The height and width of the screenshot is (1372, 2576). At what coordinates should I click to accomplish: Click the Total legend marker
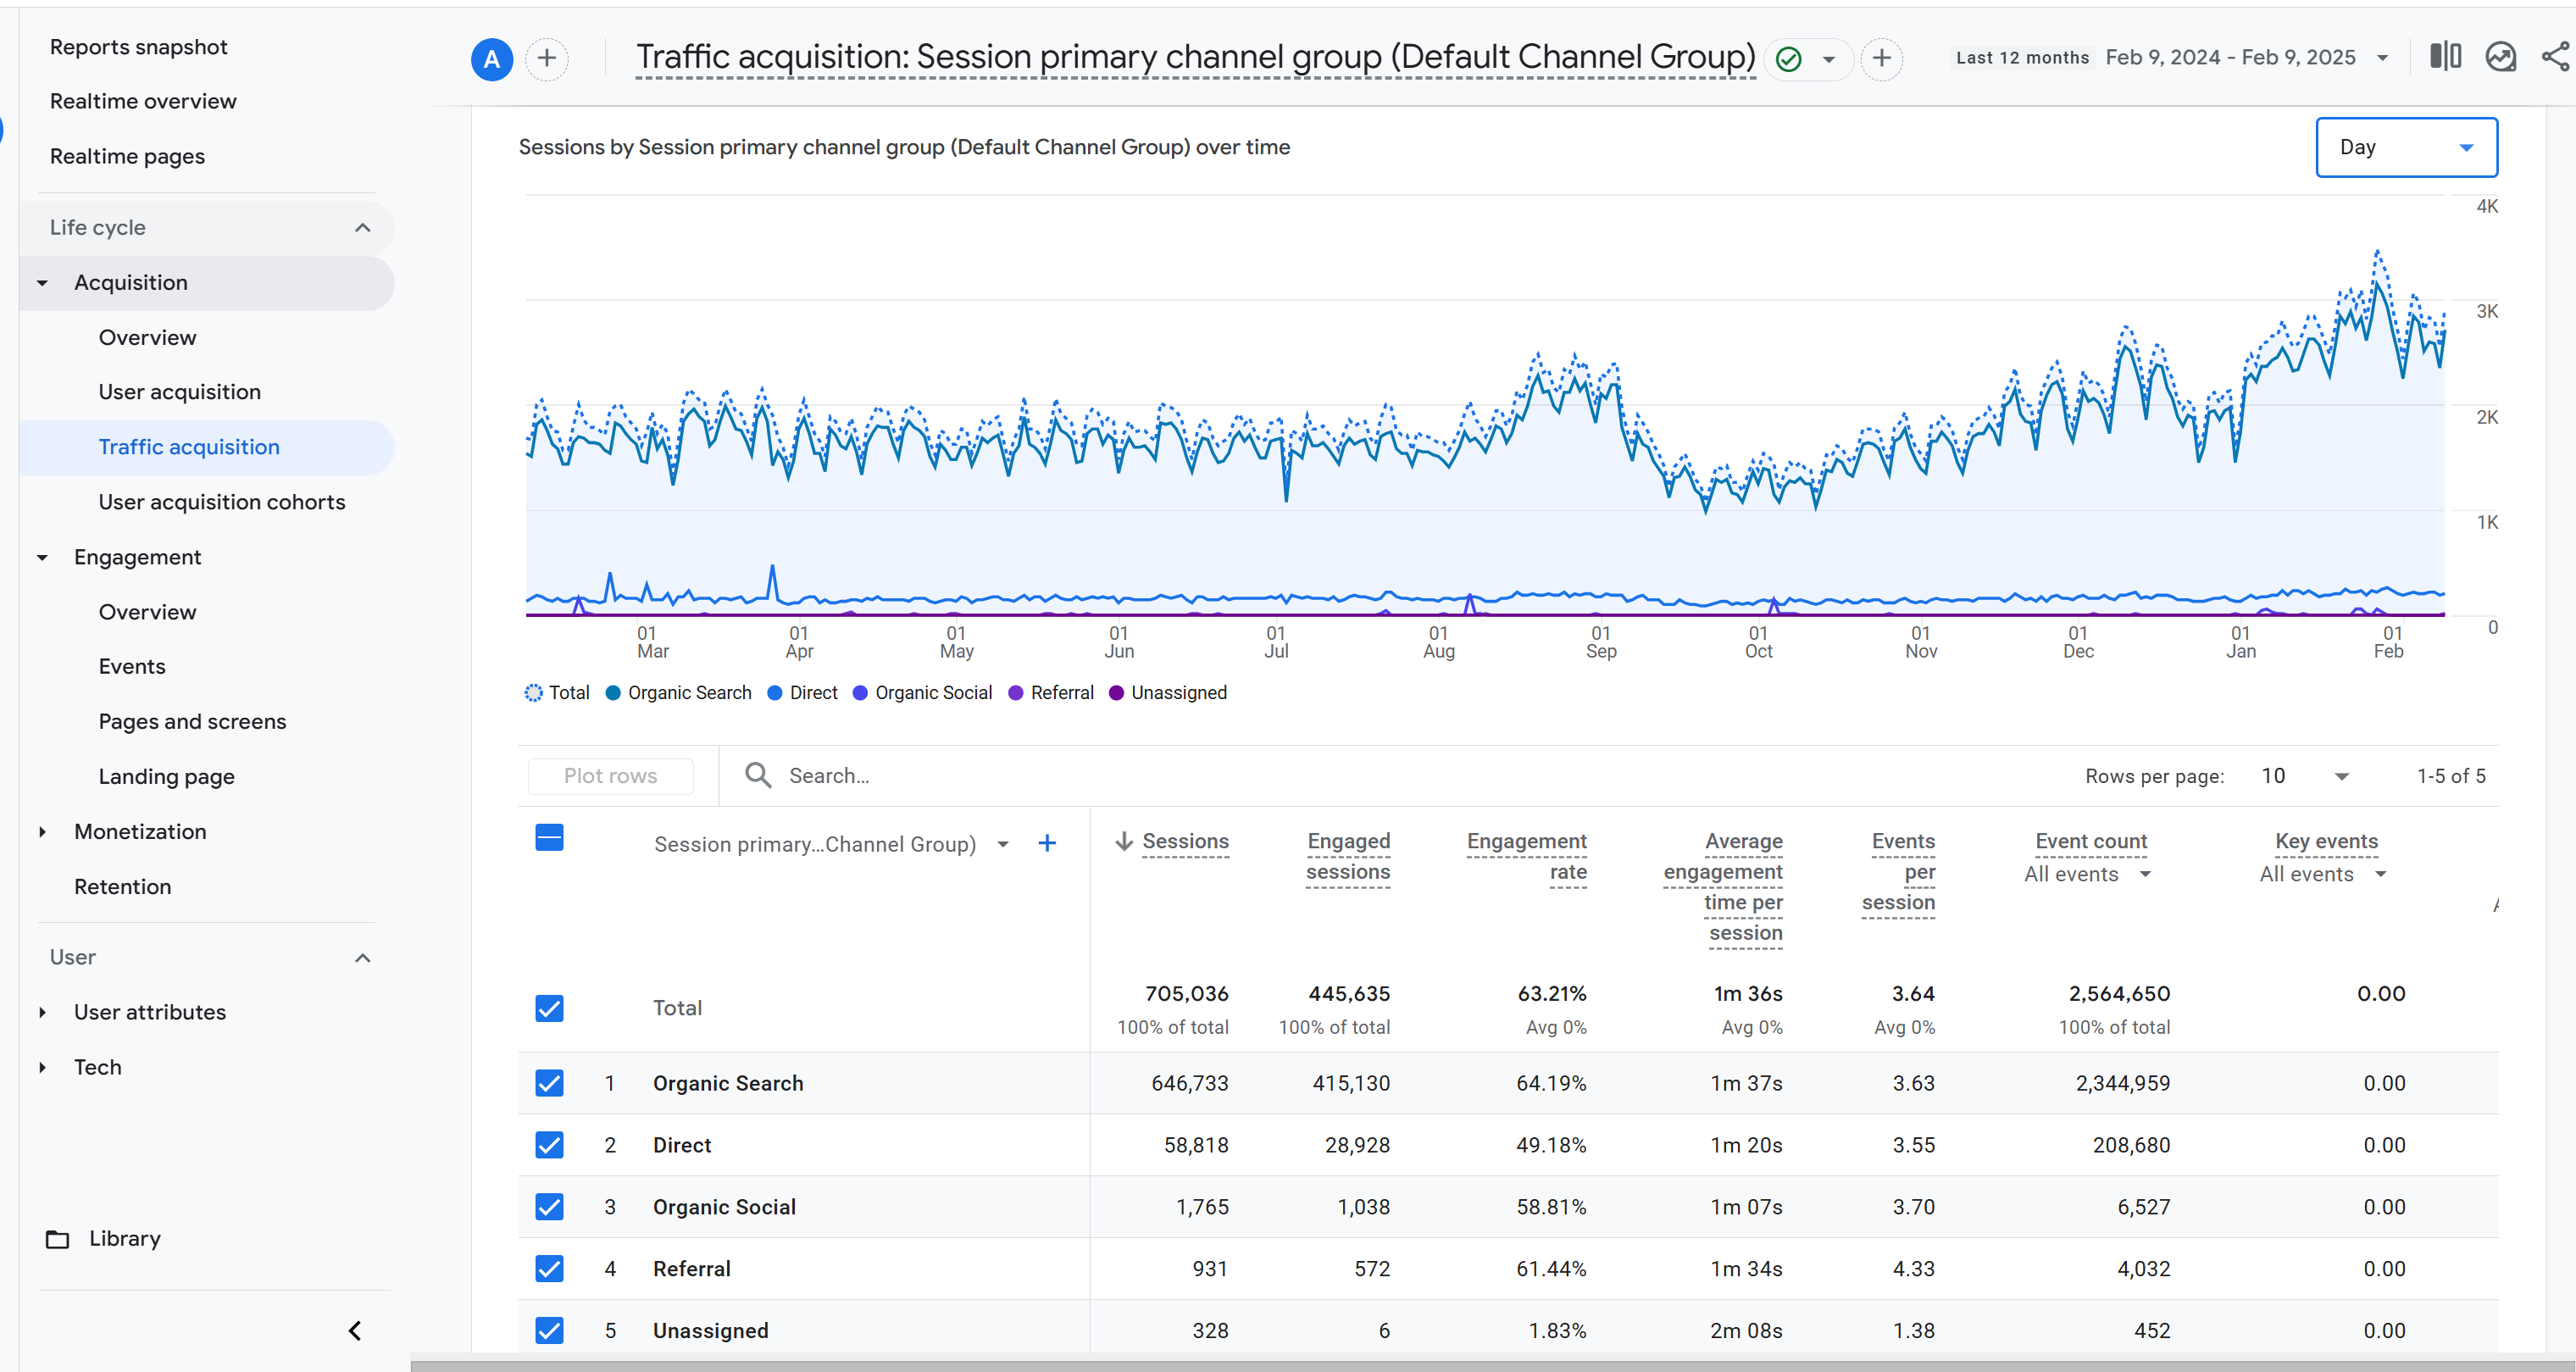click(x=533, y=693)
